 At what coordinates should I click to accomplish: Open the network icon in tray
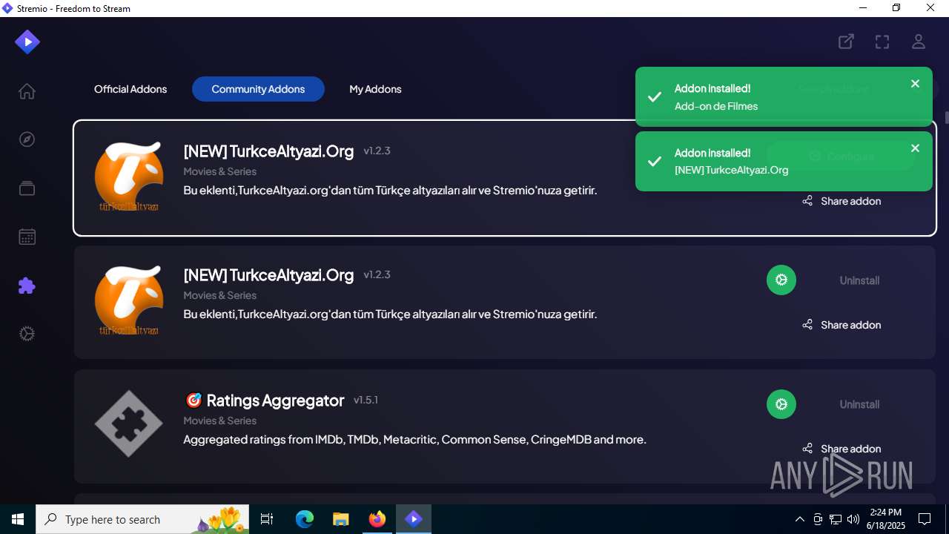click(x=836, y=519)
